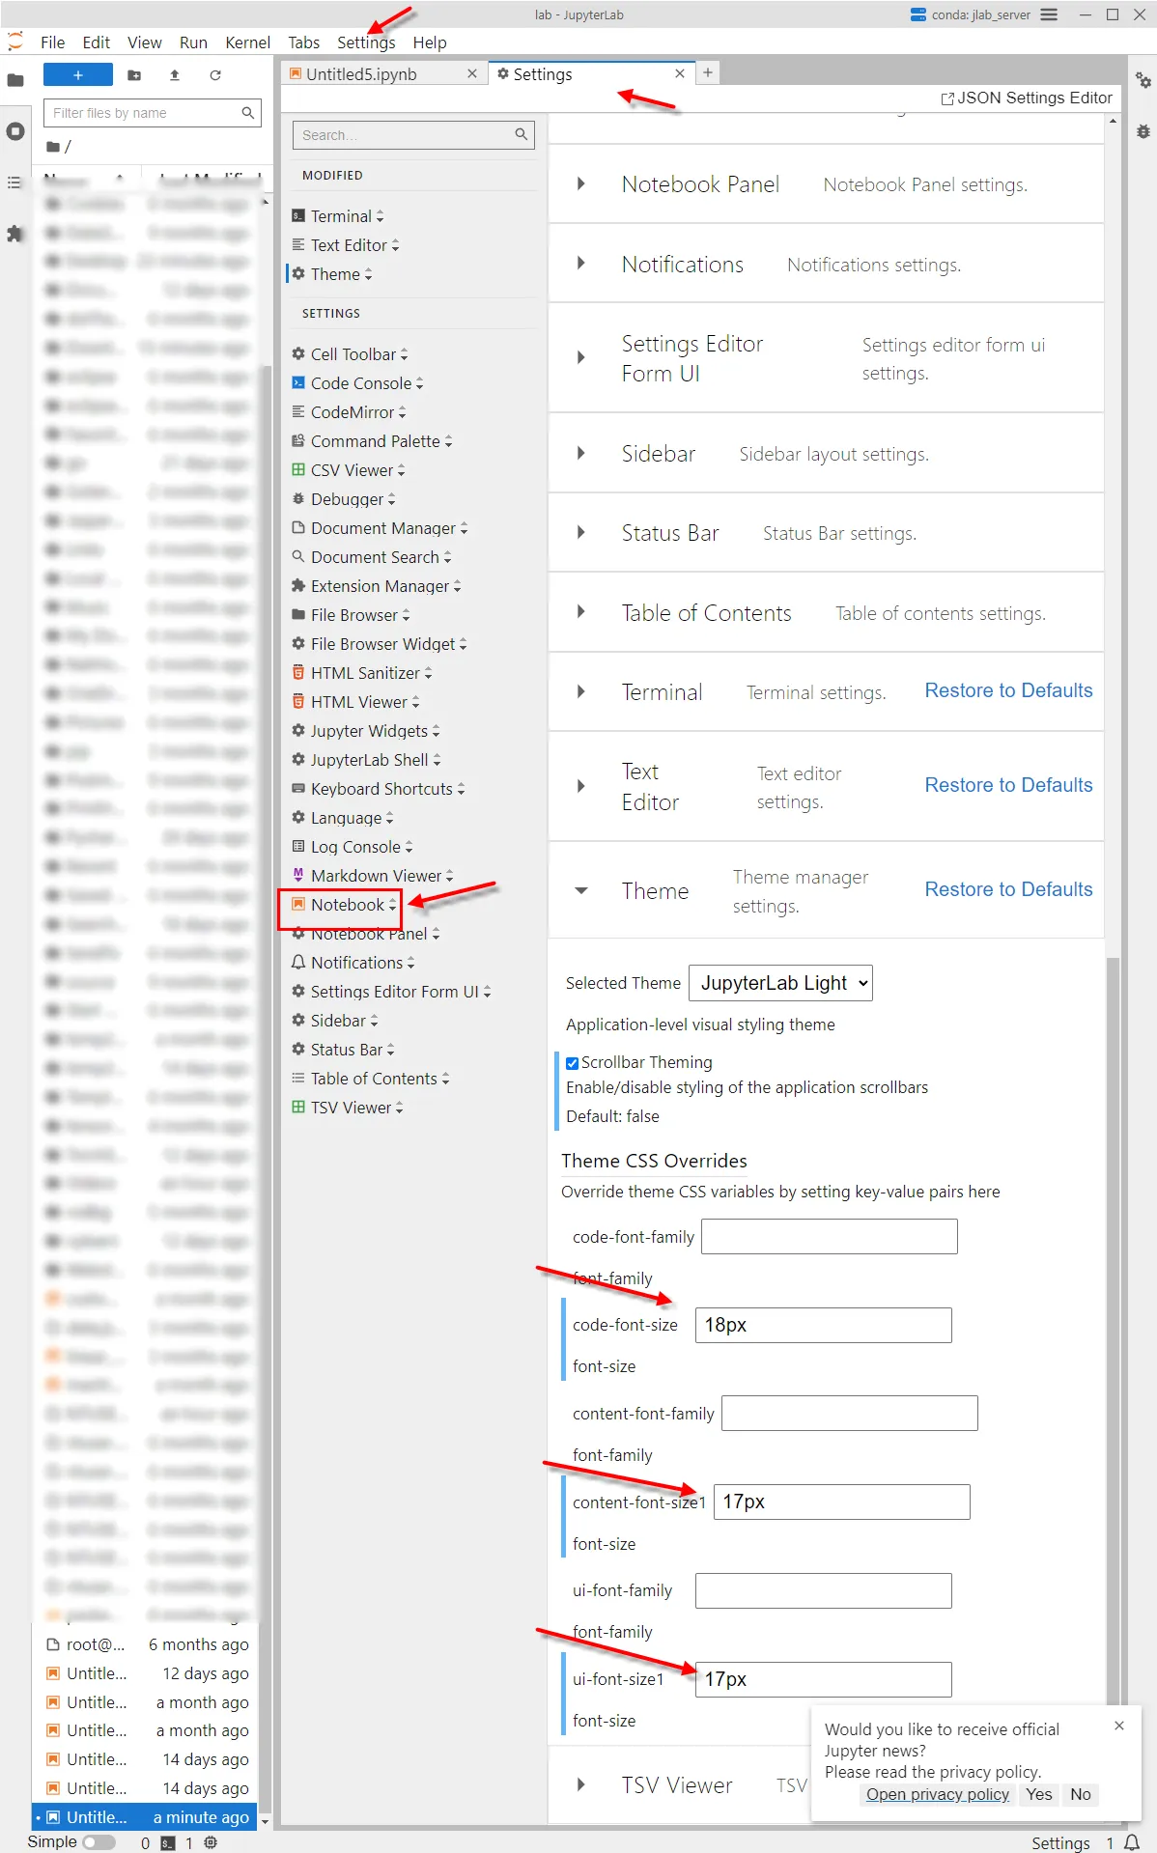Dismiss the Jupyter news notification

coord(1119,1726)
